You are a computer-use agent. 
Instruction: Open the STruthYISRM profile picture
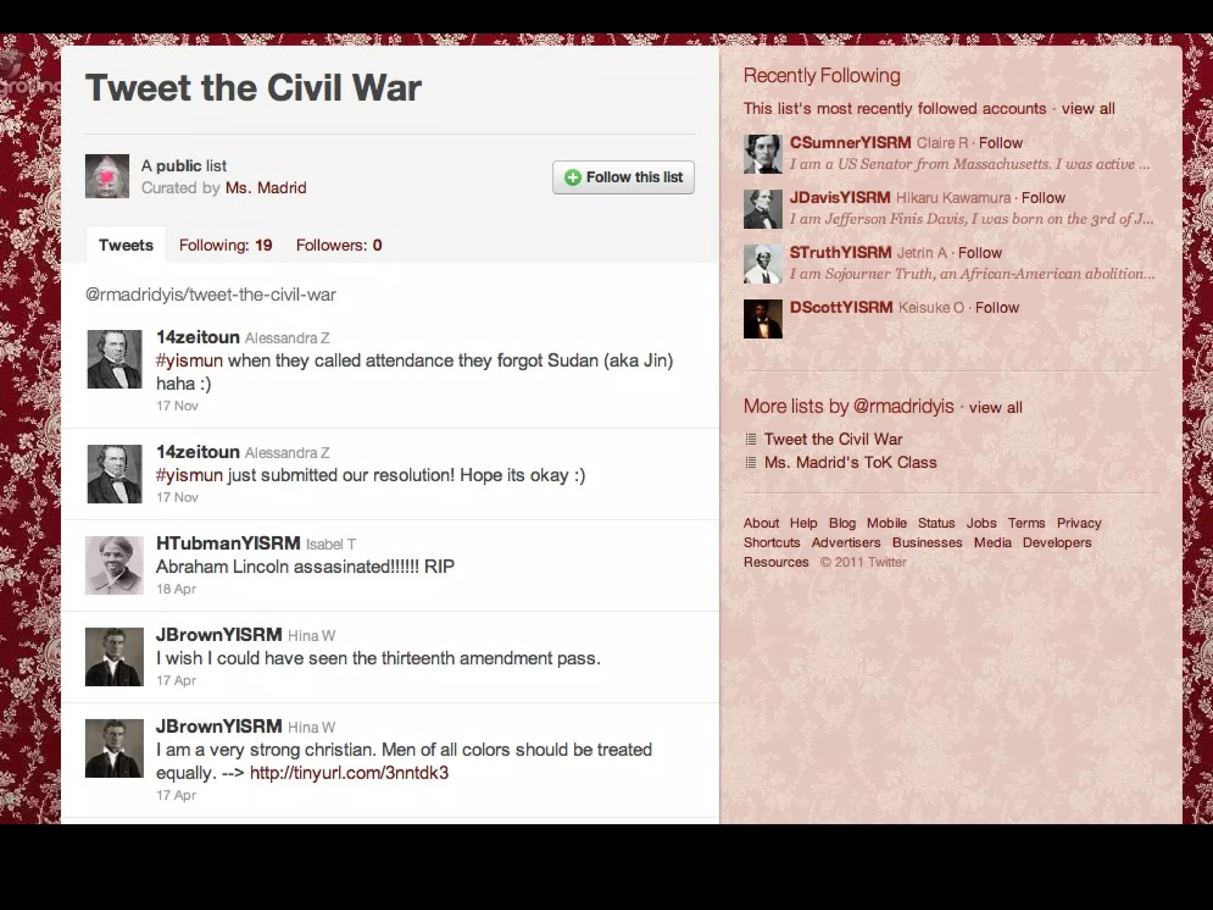point(763,264)
